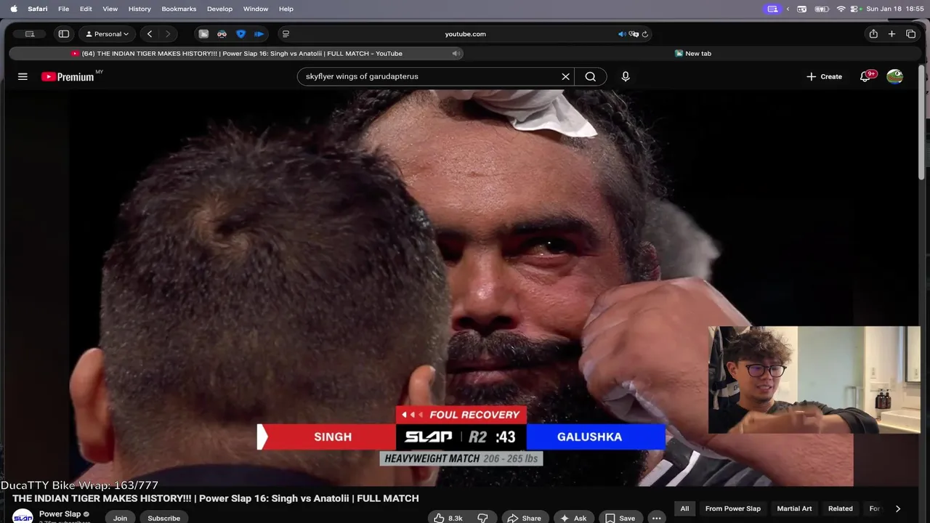
Task: Open the account avatar menu
Action: pyautogui.click(x=894, y=76)
